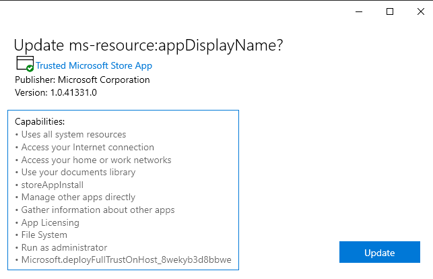Select the 'Version: 1.0.41331.0' text

[x=56, y=92]
